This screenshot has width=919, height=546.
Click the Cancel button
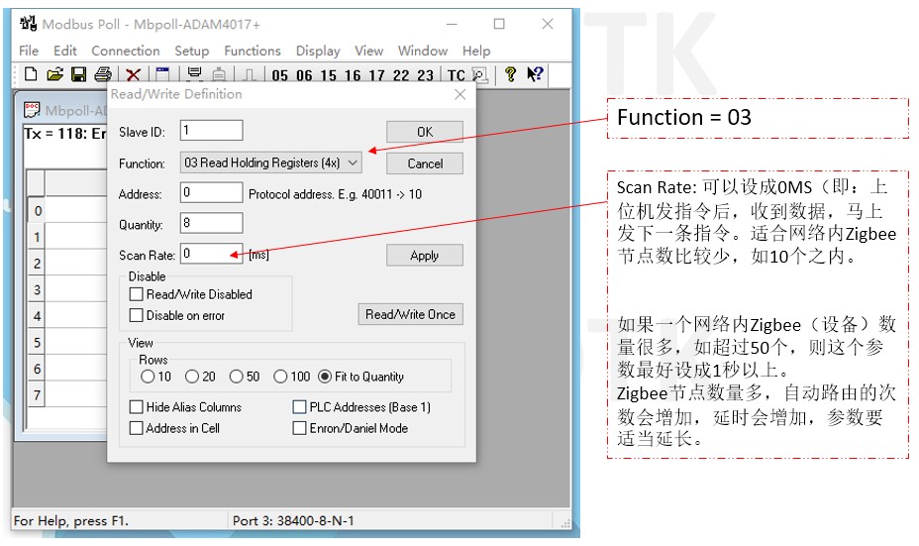click(424, 164)
